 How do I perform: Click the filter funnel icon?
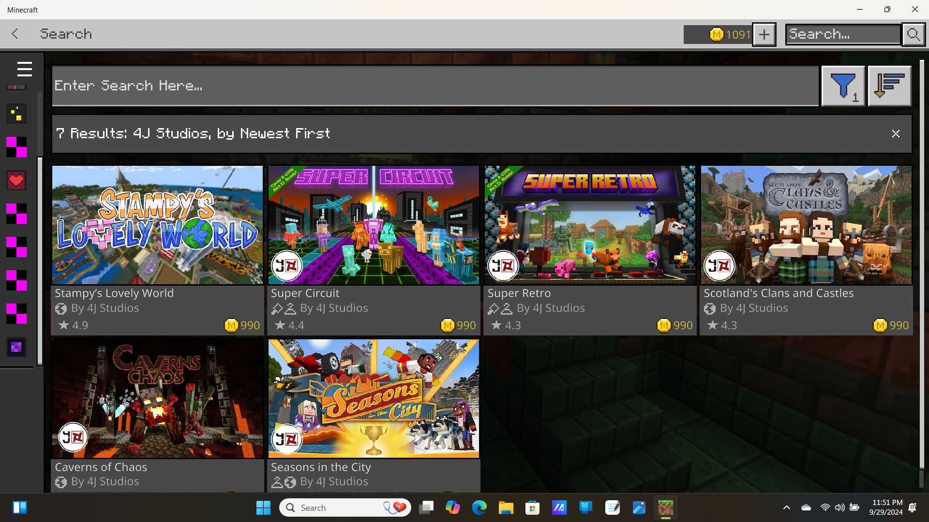point(843,86)
